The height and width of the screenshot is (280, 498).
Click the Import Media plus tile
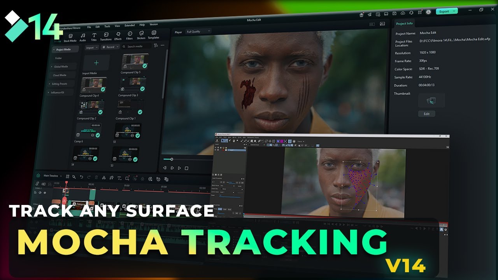tap(96, 63)
